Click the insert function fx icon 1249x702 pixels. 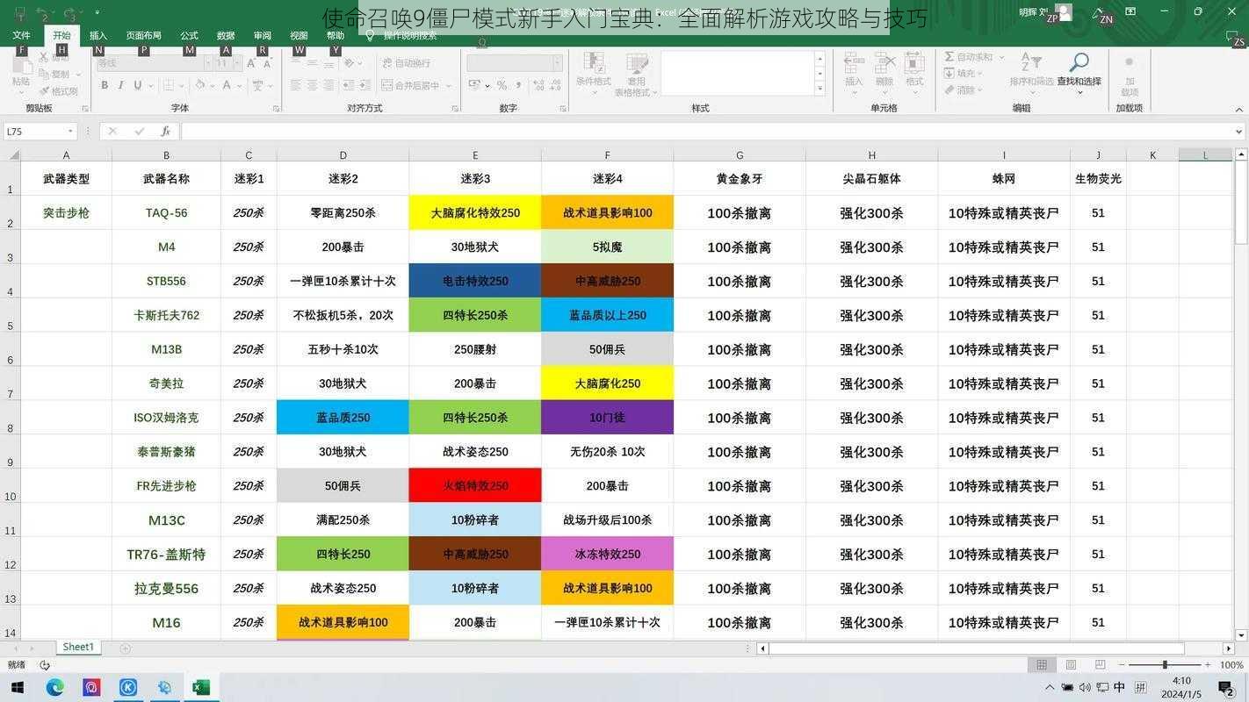pos(165,131)
